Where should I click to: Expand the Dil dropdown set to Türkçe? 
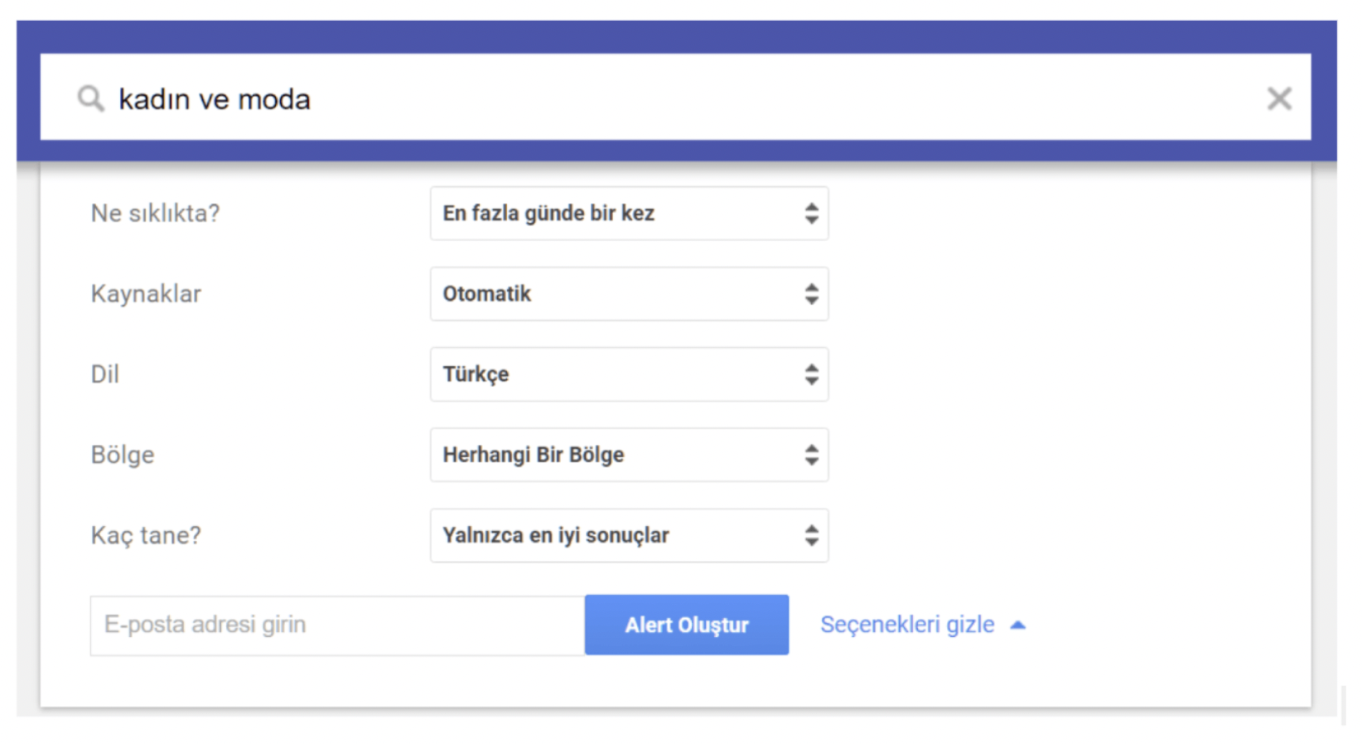629,374
